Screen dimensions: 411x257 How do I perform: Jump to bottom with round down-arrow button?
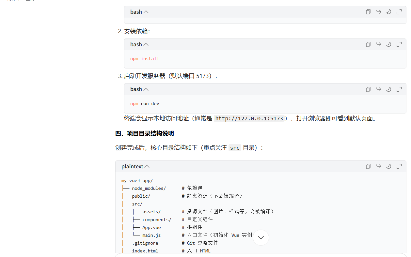click(x=261, y=237)
